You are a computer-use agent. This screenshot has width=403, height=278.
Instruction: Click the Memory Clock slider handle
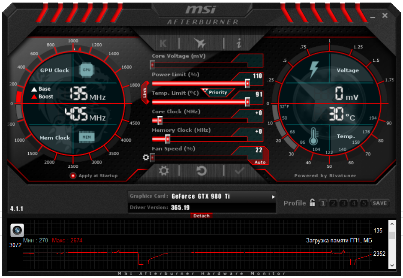(168, 139)
